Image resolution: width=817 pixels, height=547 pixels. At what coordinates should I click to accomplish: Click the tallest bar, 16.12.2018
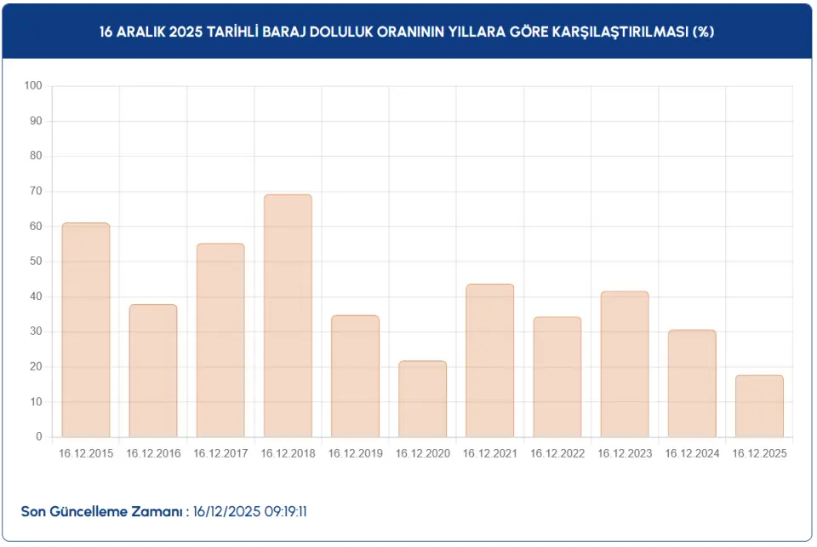pos(288,316)
